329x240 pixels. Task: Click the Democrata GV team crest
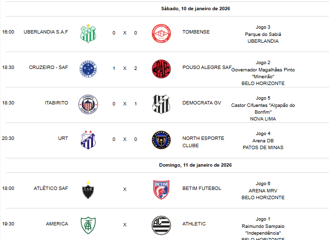pyautogui.click(x=161, y=103)
